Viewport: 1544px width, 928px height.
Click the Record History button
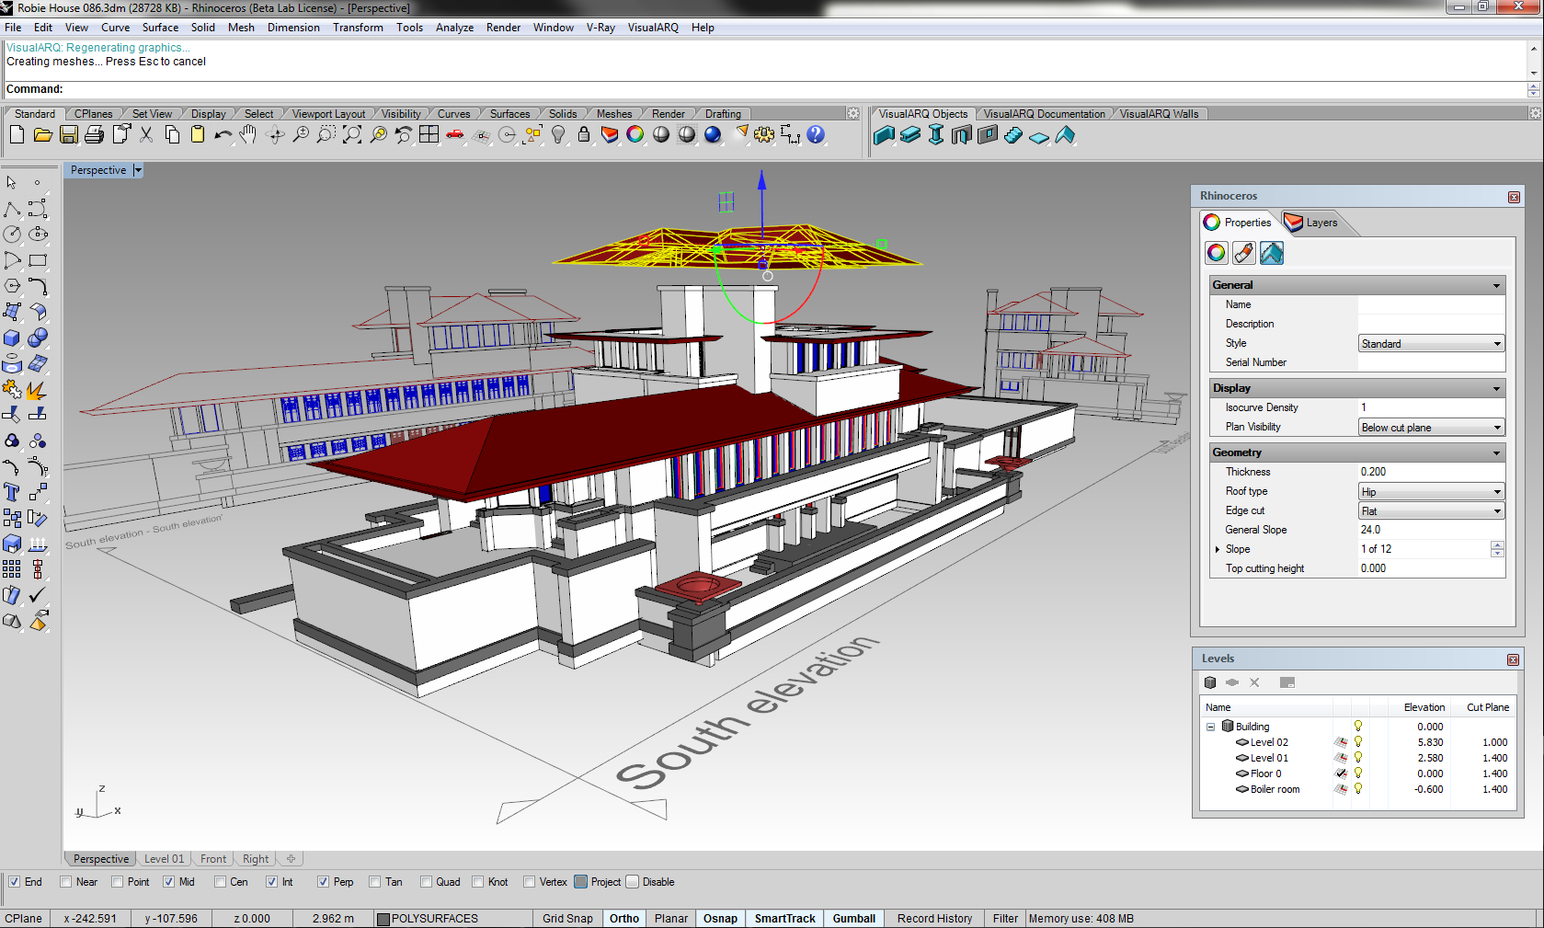pos(934,918)
